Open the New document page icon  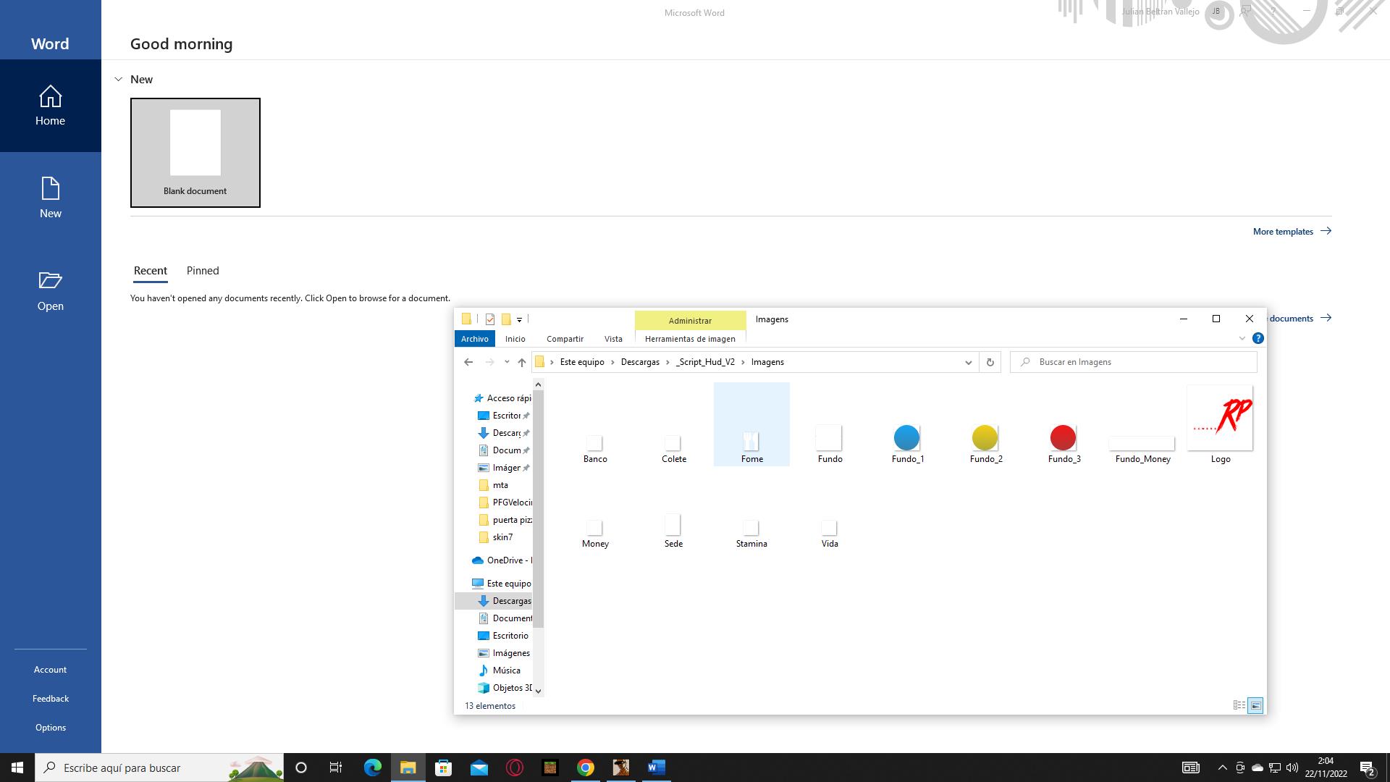(x=50, y=190)
